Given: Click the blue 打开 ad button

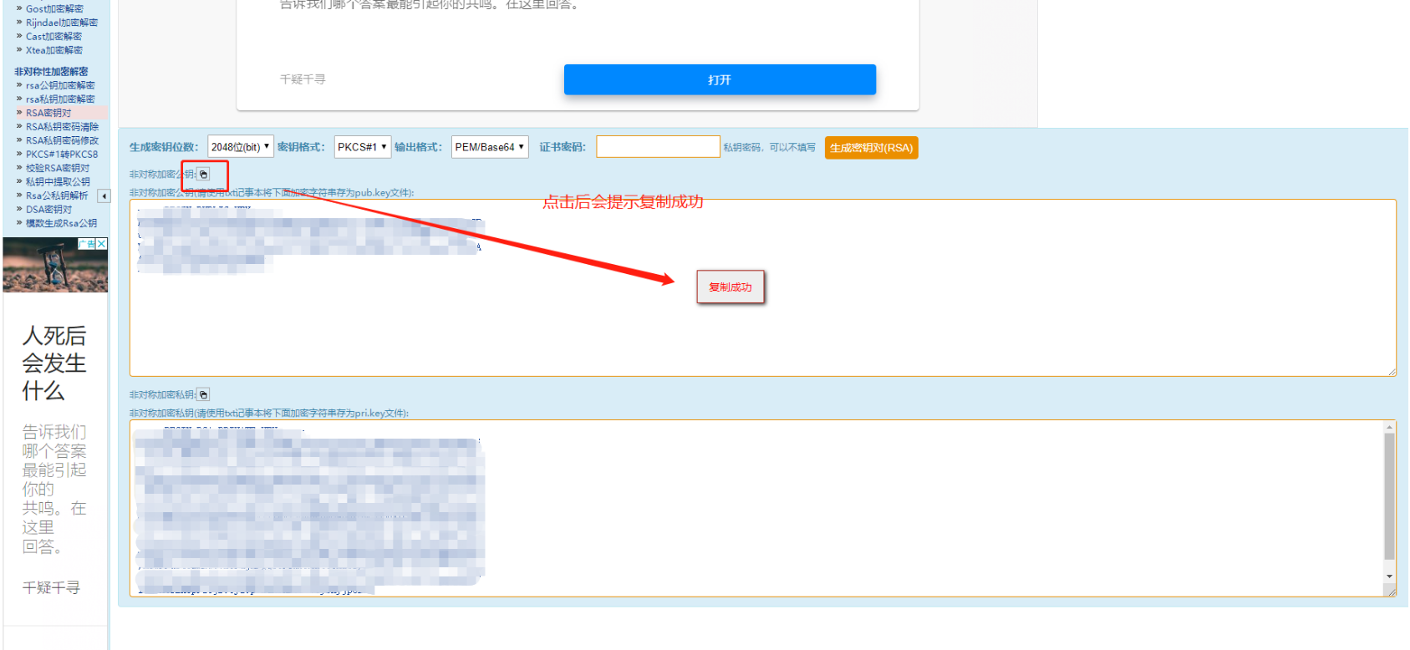Looking at the screenshot, I should 720,79.
